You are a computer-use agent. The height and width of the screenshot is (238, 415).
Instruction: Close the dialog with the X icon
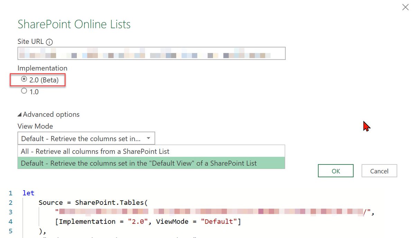405,7
